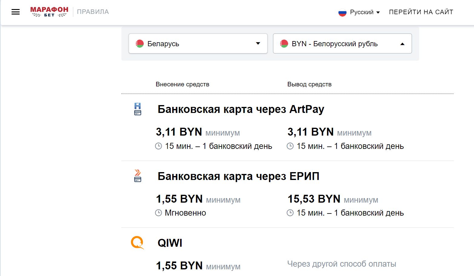The width and height of the screenshot is (474, 276).
Task: Click the ЕРИП bank card icon
Action: click(138, 176)
